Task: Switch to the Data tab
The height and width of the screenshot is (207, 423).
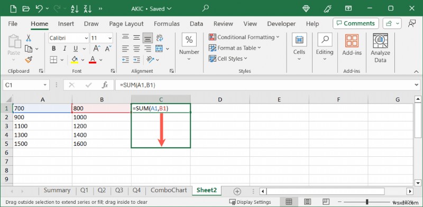Action: [196, 24]
